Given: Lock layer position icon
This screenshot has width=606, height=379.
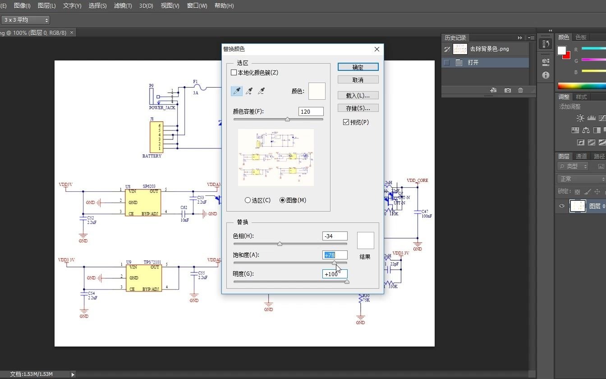Looking at the screenshot, I should pyautogui.click(x=597, y=191).
